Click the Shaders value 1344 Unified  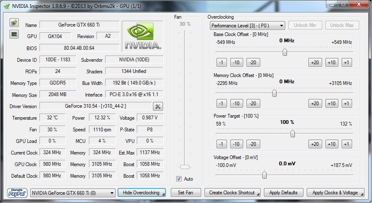point(134,71)
